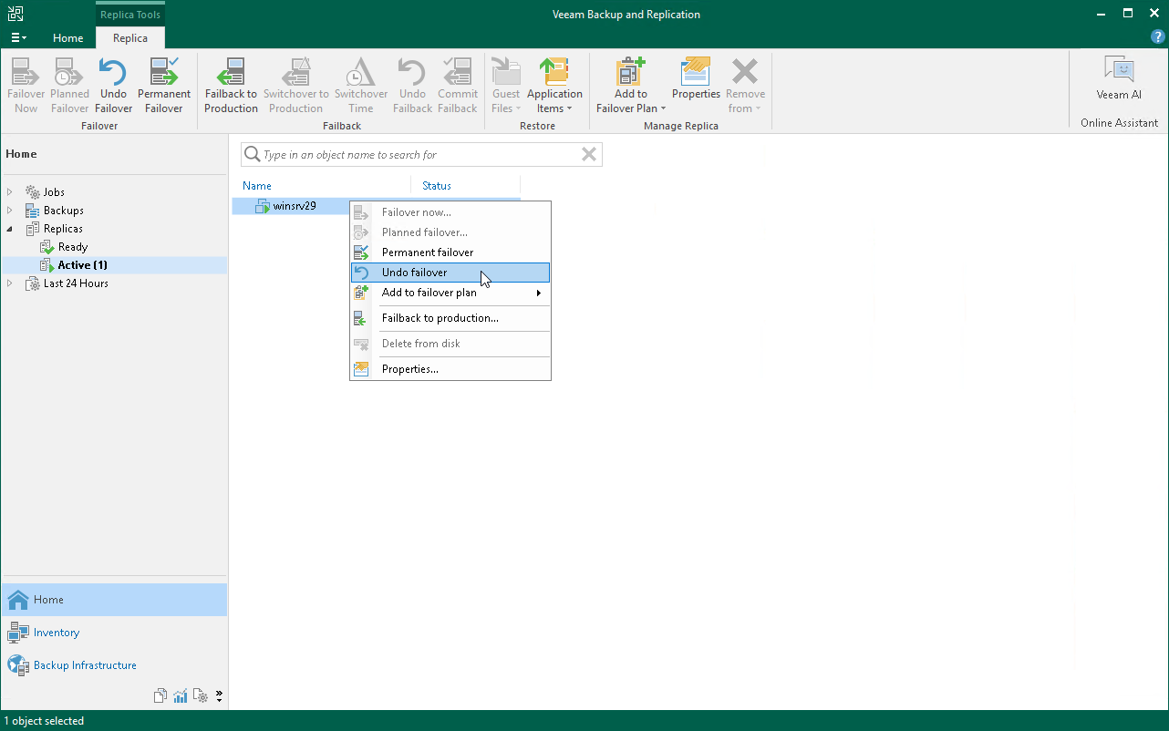Click Switchover to Production in the ribbon
Screen dimensions: 1169x731
pos(295,86)
